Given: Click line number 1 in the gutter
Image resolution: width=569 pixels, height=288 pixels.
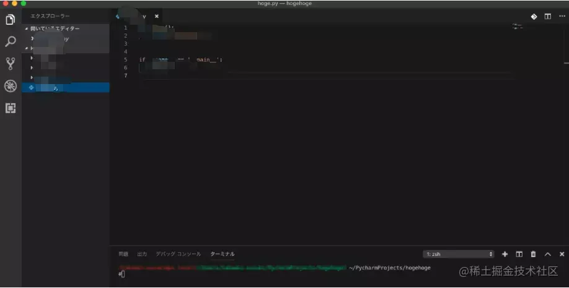Looking at the screenshot, I should (126, 28).
